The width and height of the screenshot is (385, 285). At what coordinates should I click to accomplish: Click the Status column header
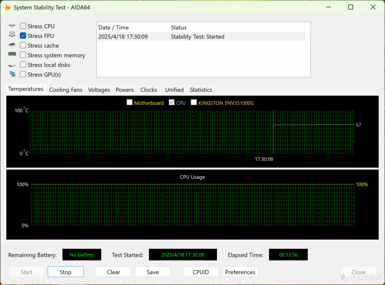click(x=237, y=27)
